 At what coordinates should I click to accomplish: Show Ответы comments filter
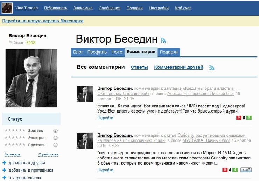[139, 67]
